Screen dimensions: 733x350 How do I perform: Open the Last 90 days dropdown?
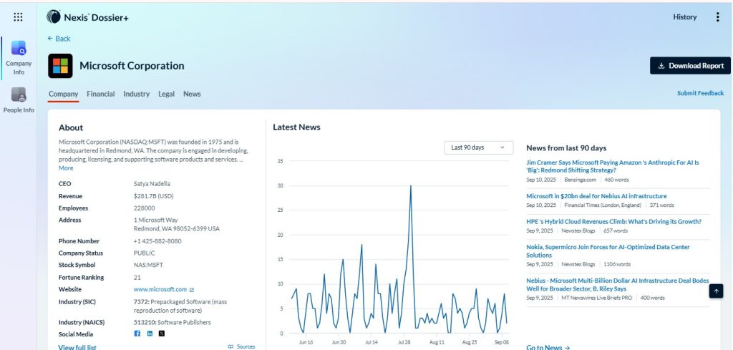click(x=478, y=147)
